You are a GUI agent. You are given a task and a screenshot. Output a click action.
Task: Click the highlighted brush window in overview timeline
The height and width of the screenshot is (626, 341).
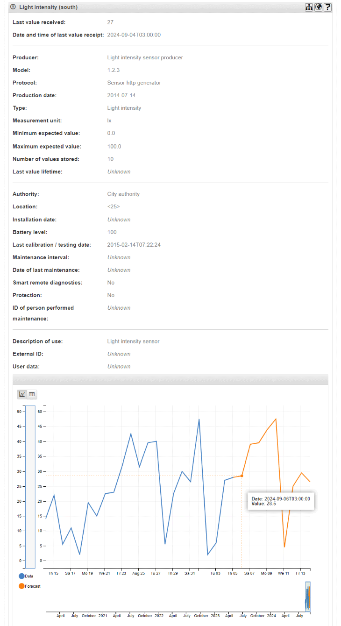[x=308, y=596]
